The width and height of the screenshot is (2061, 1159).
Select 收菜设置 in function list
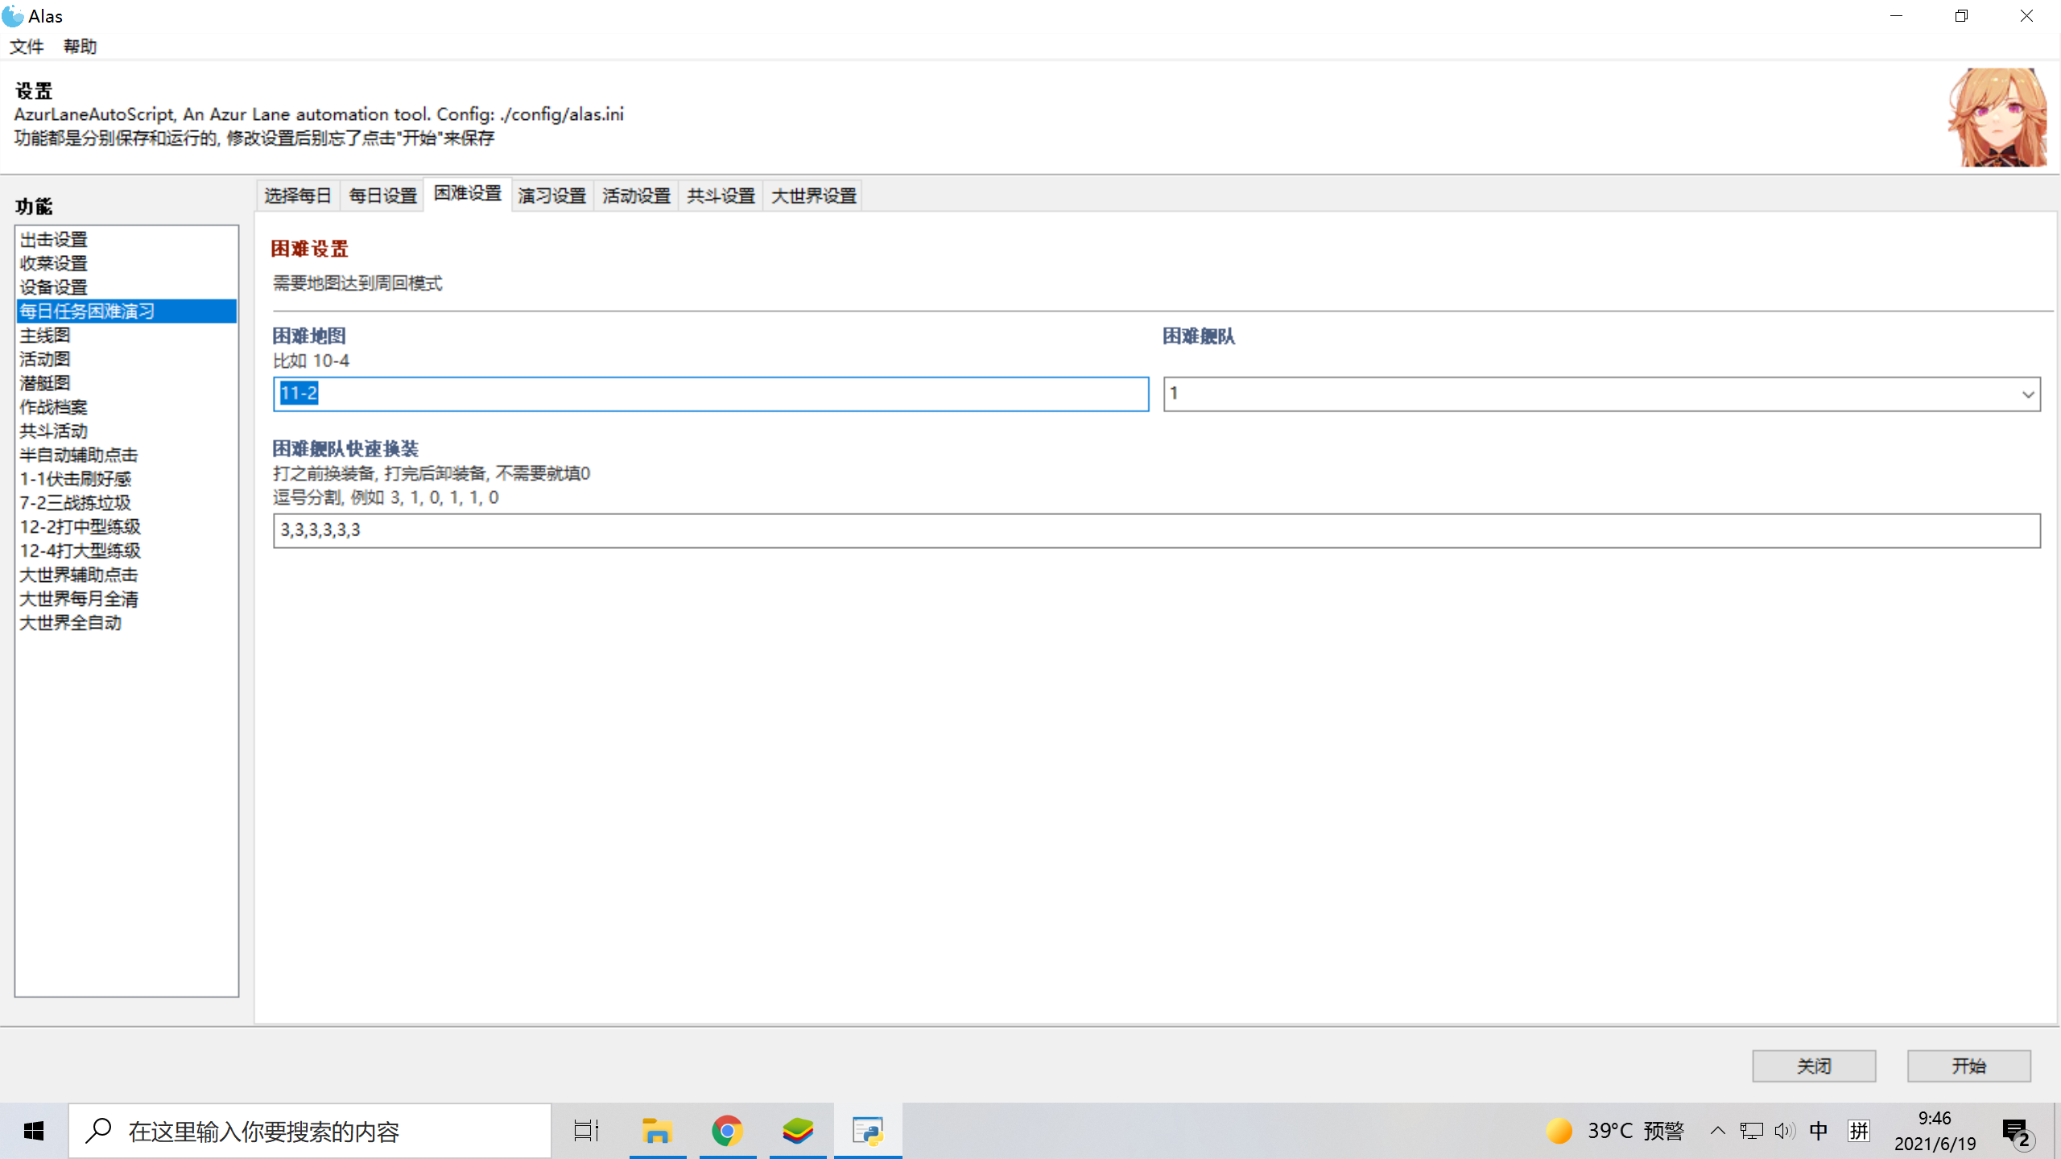tap(126, 263)
